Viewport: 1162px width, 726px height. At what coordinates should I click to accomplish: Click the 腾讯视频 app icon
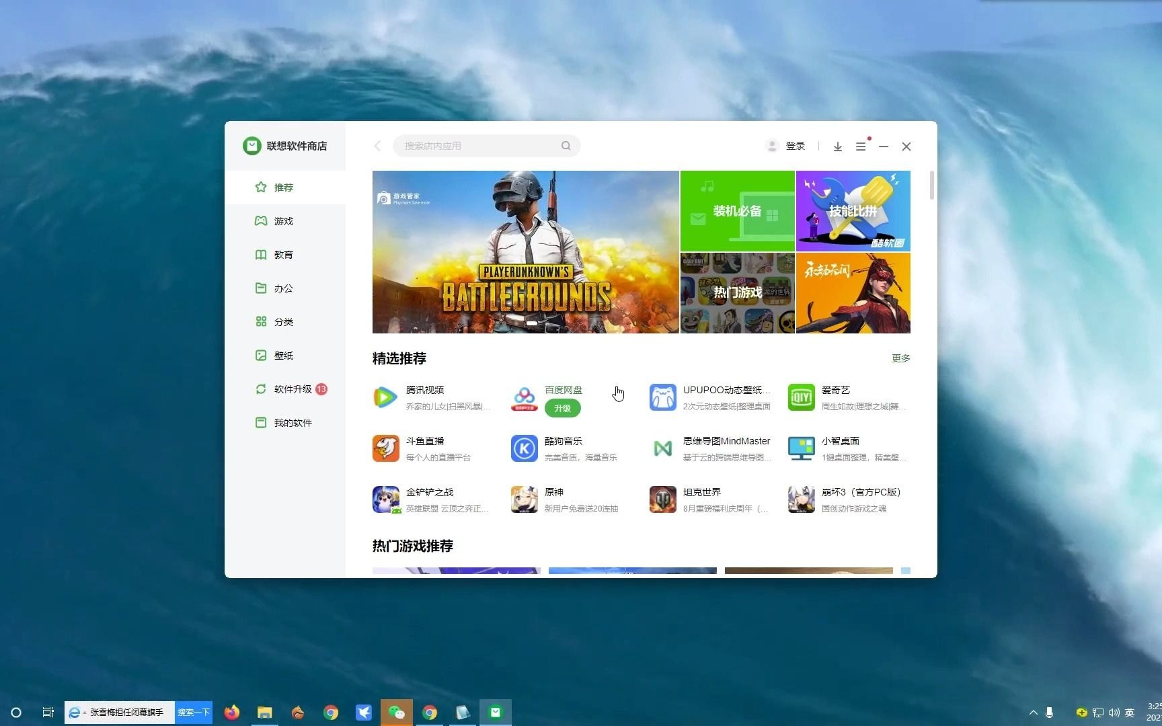pos(385,397)
